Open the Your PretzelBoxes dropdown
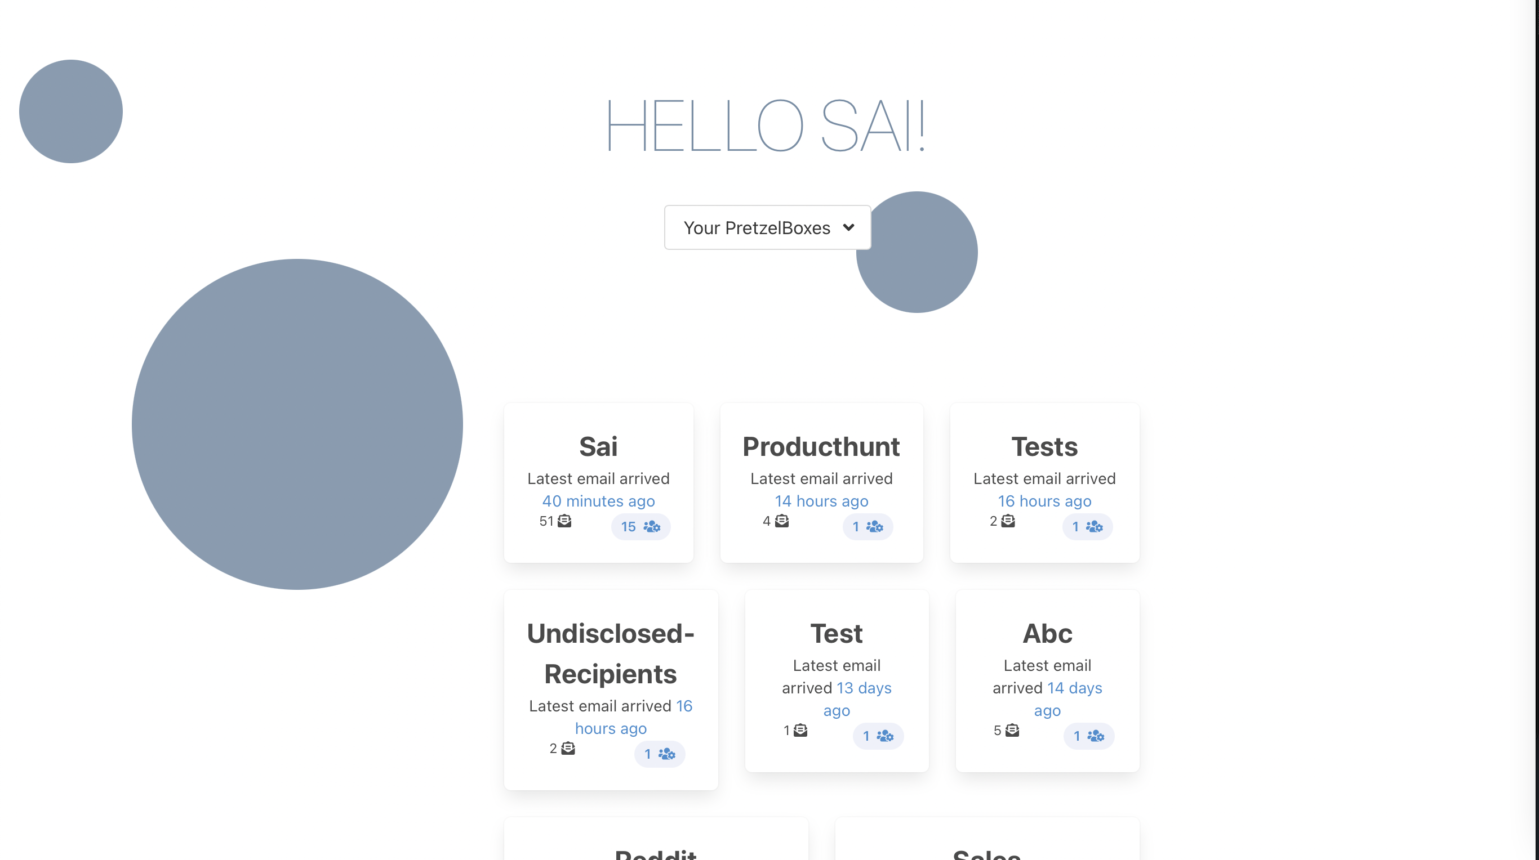This screenshot has height=860, width=1539. [767, 227]
